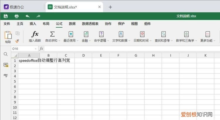Activate the format painter brush
220x120 pixels.
tap(17, 41)
